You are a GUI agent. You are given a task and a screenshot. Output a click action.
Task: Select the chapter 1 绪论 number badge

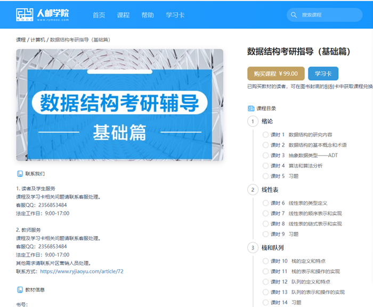pyautogui.click(x=252, y=122)
